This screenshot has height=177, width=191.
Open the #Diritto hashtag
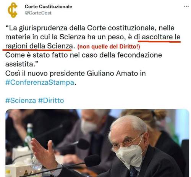[51, 100]
